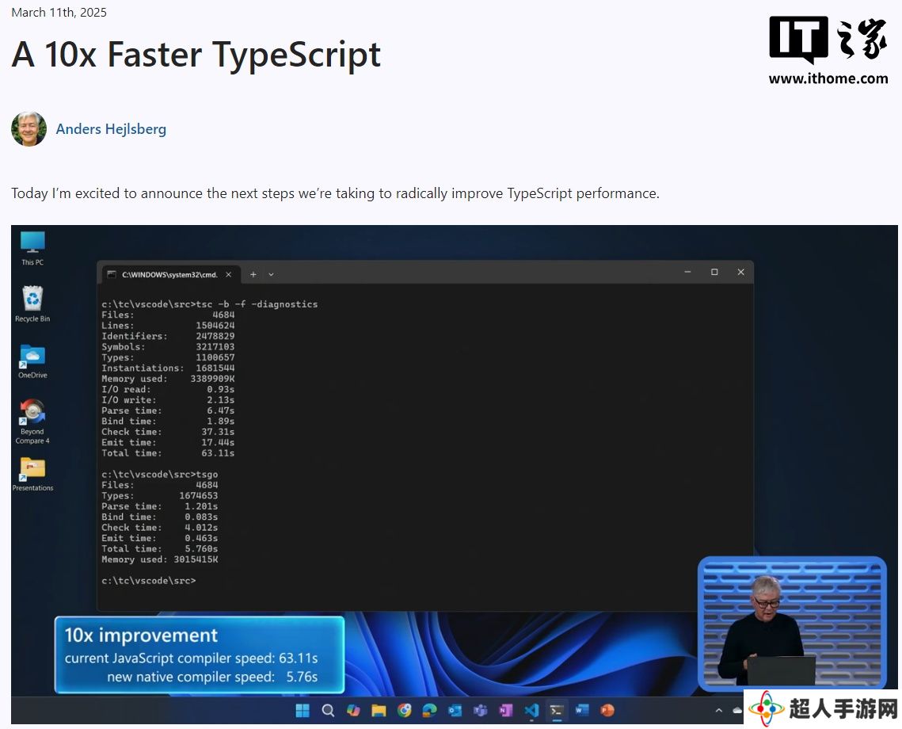Open File Explorer from the taskbar
902x729 pixels.
click(379, 711)
